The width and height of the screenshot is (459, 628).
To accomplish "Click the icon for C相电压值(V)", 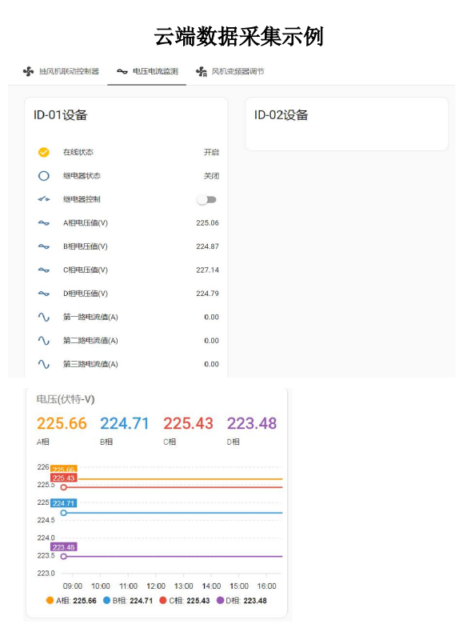I will pos(44,270).
